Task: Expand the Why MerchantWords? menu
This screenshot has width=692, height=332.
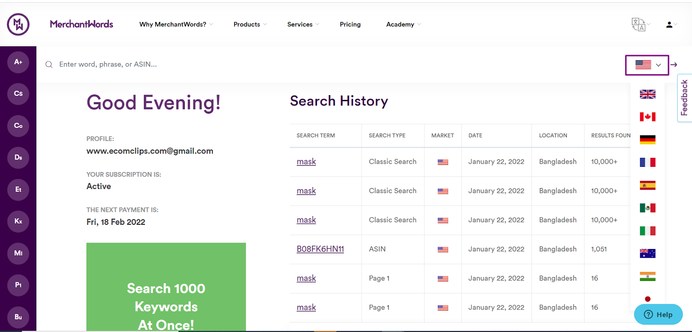Action: [x=176, y=25]
